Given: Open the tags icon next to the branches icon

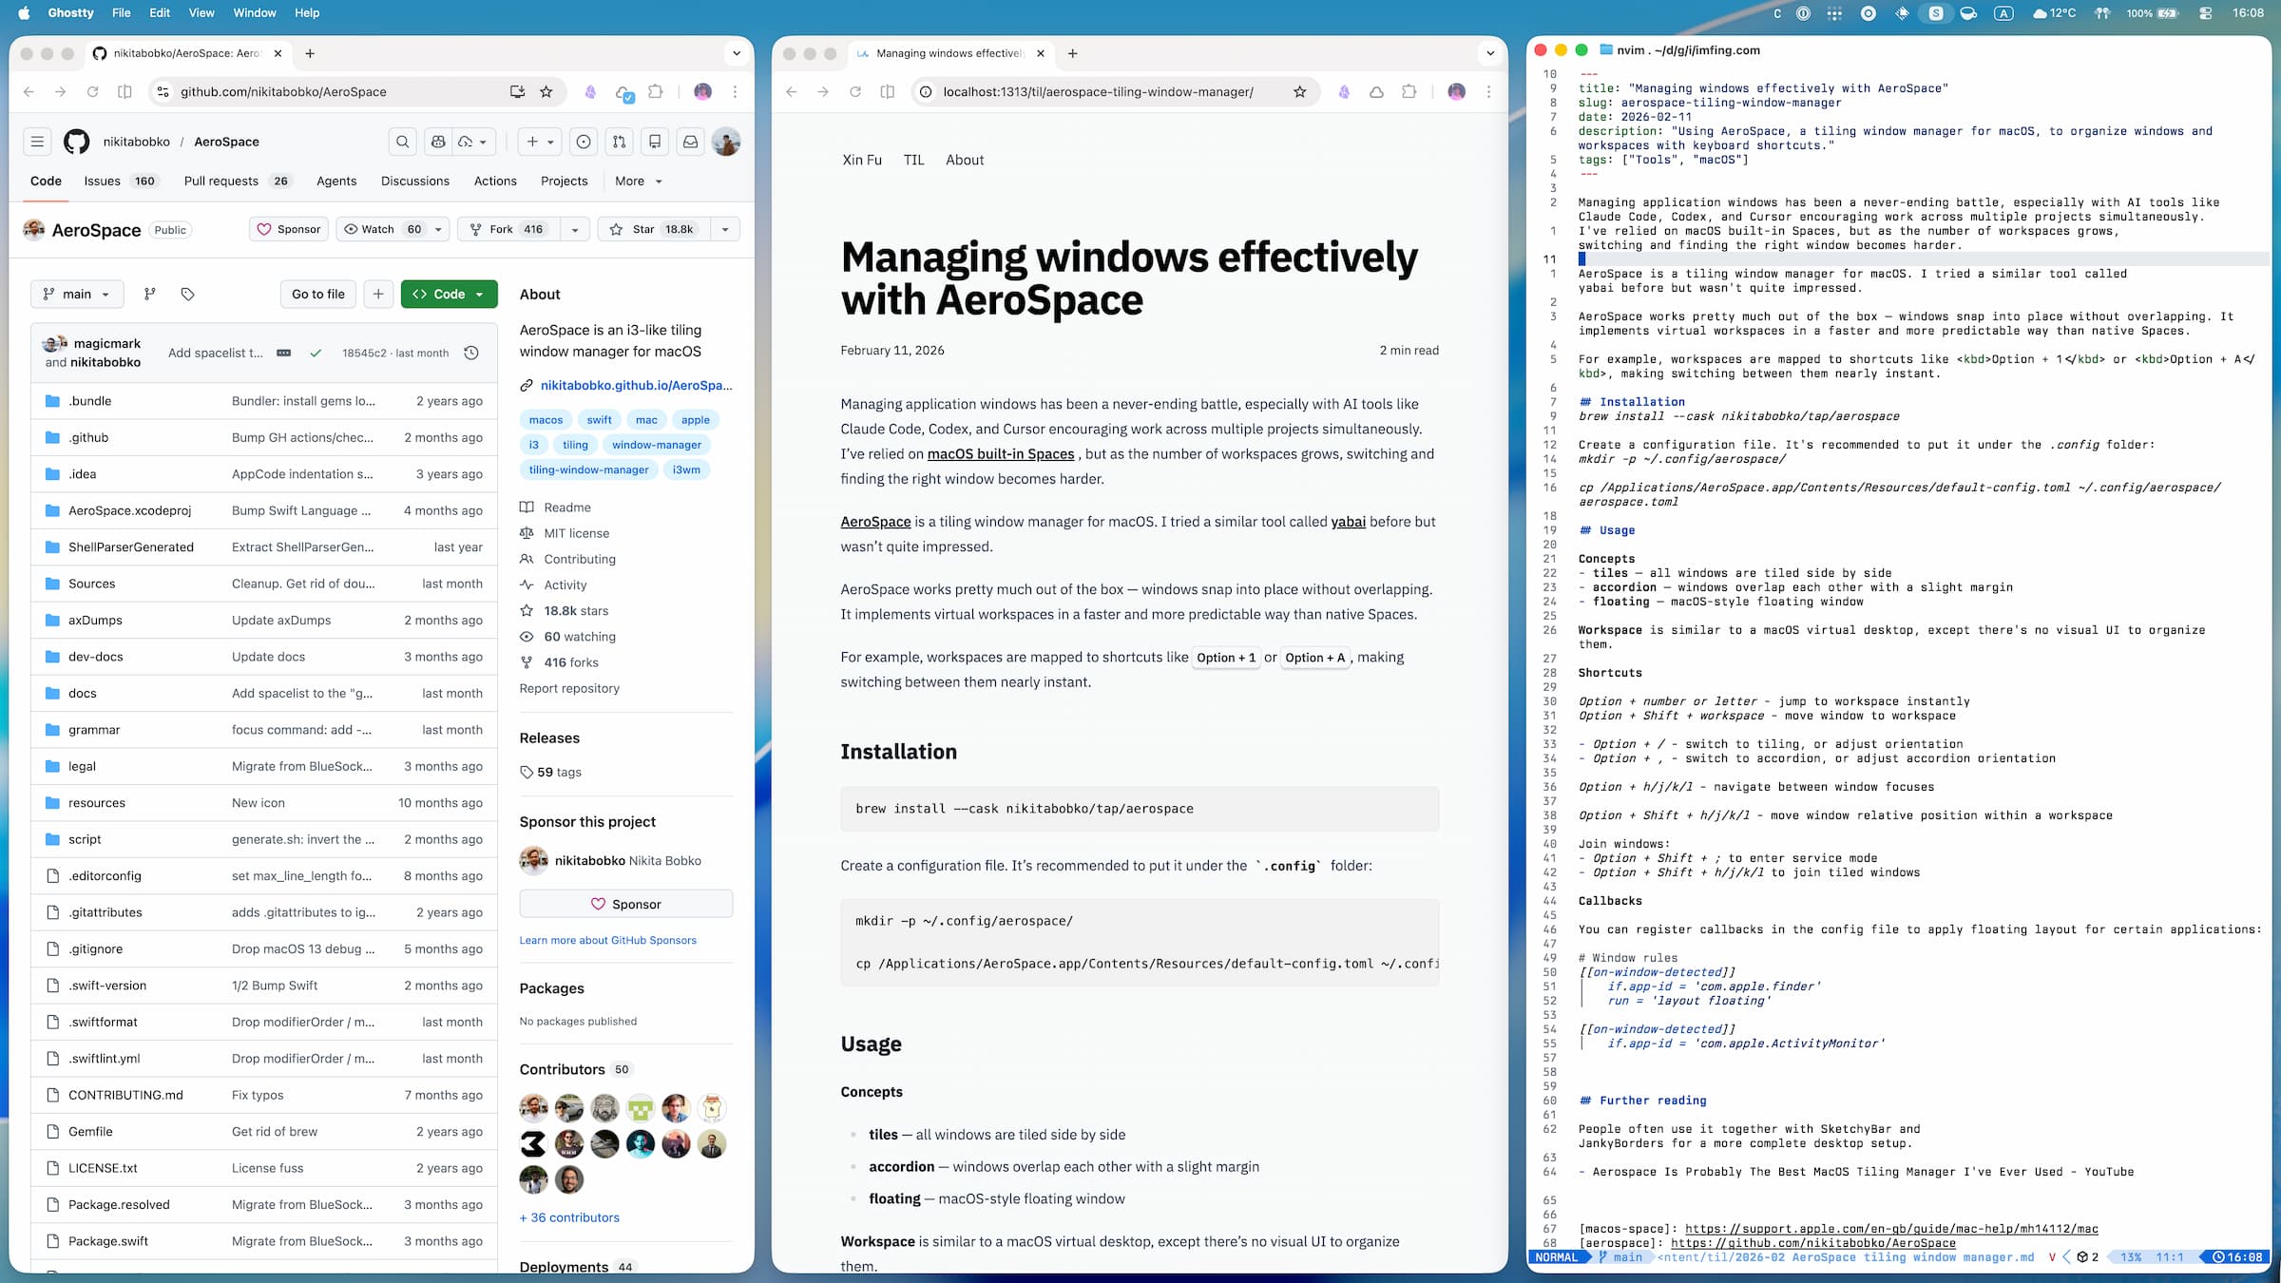Looking at the screenshot, I should point(187,294).
